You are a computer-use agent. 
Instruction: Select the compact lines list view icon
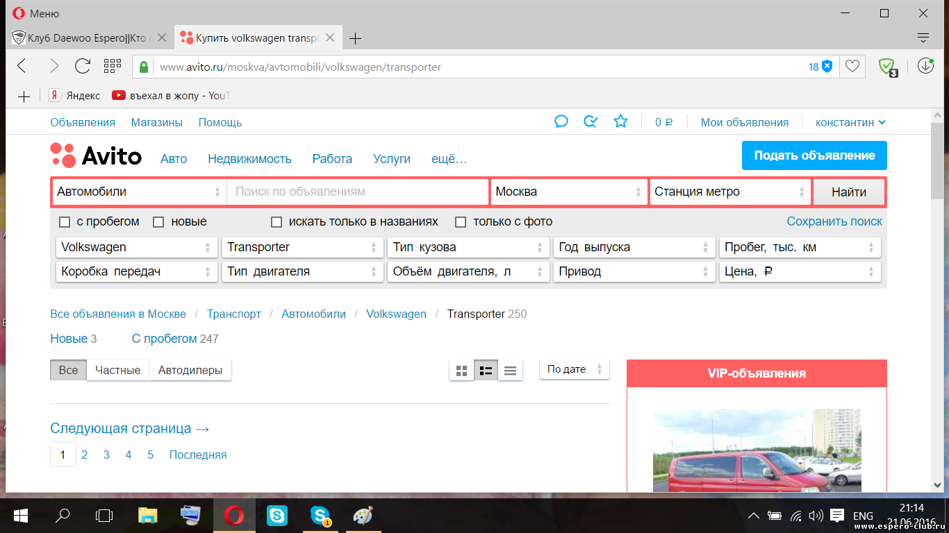(x=510, y=371)
